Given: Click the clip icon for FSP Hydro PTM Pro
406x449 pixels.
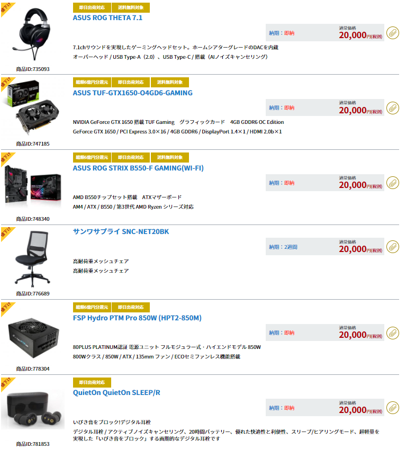Looking at the screenshot, I should [x=393, y=333].
